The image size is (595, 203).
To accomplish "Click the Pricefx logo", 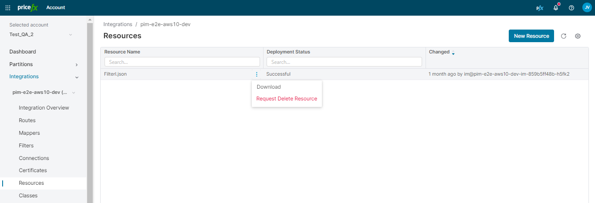I will pos(28,7).
